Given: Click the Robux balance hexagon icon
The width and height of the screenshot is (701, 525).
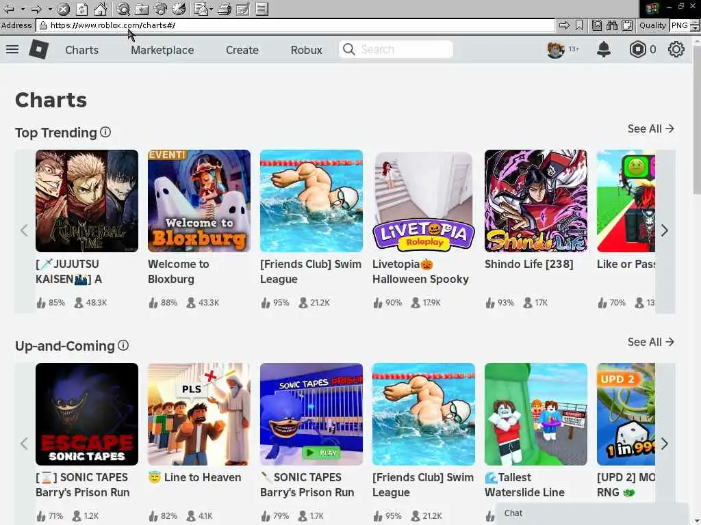Looking at the screenshot, I should tap(637, 49).
